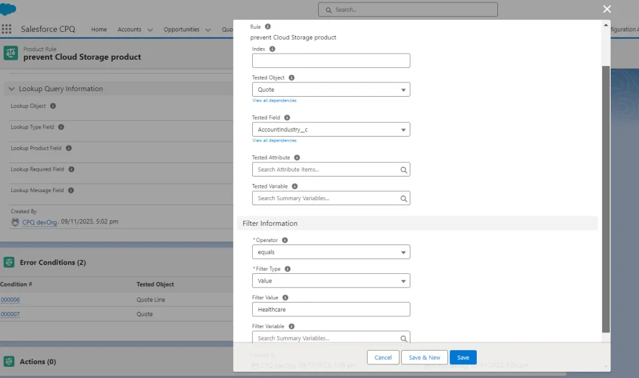Open the Tested Field dropdown showing AccountIndustry__c

331,130
